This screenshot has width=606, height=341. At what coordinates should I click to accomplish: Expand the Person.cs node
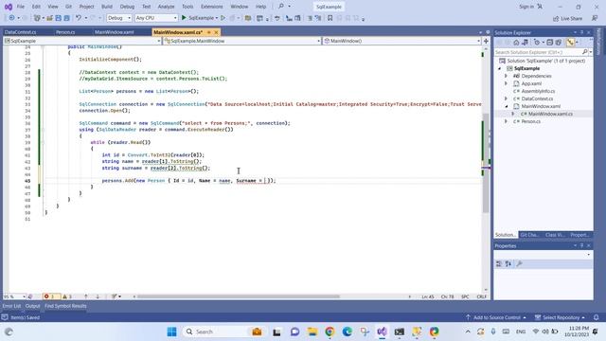click(x=506, y=121)
